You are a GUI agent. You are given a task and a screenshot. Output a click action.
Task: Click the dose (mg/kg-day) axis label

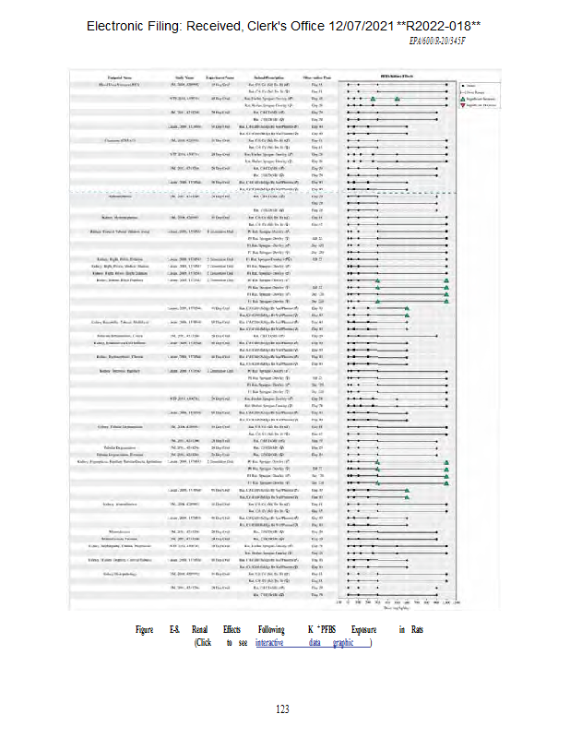tap(398, 608)
